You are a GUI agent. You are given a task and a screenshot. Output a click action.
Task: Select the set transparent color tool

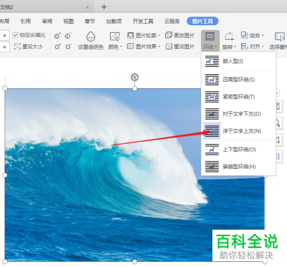tap(91, 41)
